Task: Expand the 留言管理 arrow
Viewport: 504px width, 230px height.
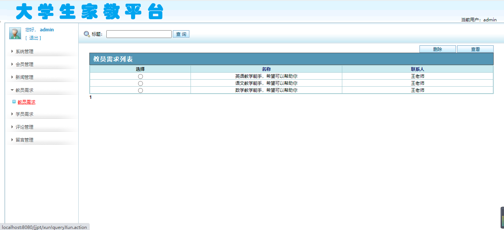Action: tap(12, 140)
